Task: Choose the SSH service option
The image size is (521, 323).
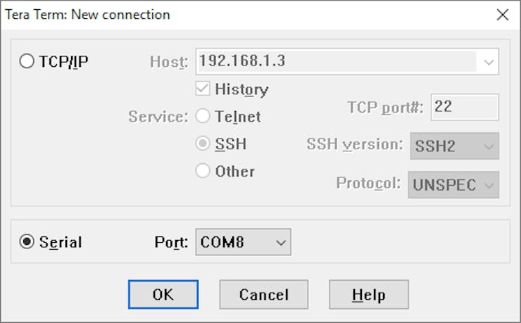Action: click(x=203, y=144)
